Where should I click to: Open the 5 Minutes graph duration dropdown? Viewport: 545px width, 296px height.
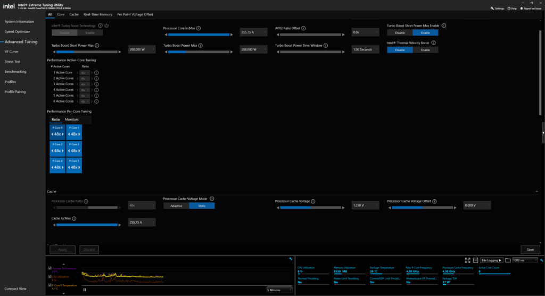pos(279,290)
